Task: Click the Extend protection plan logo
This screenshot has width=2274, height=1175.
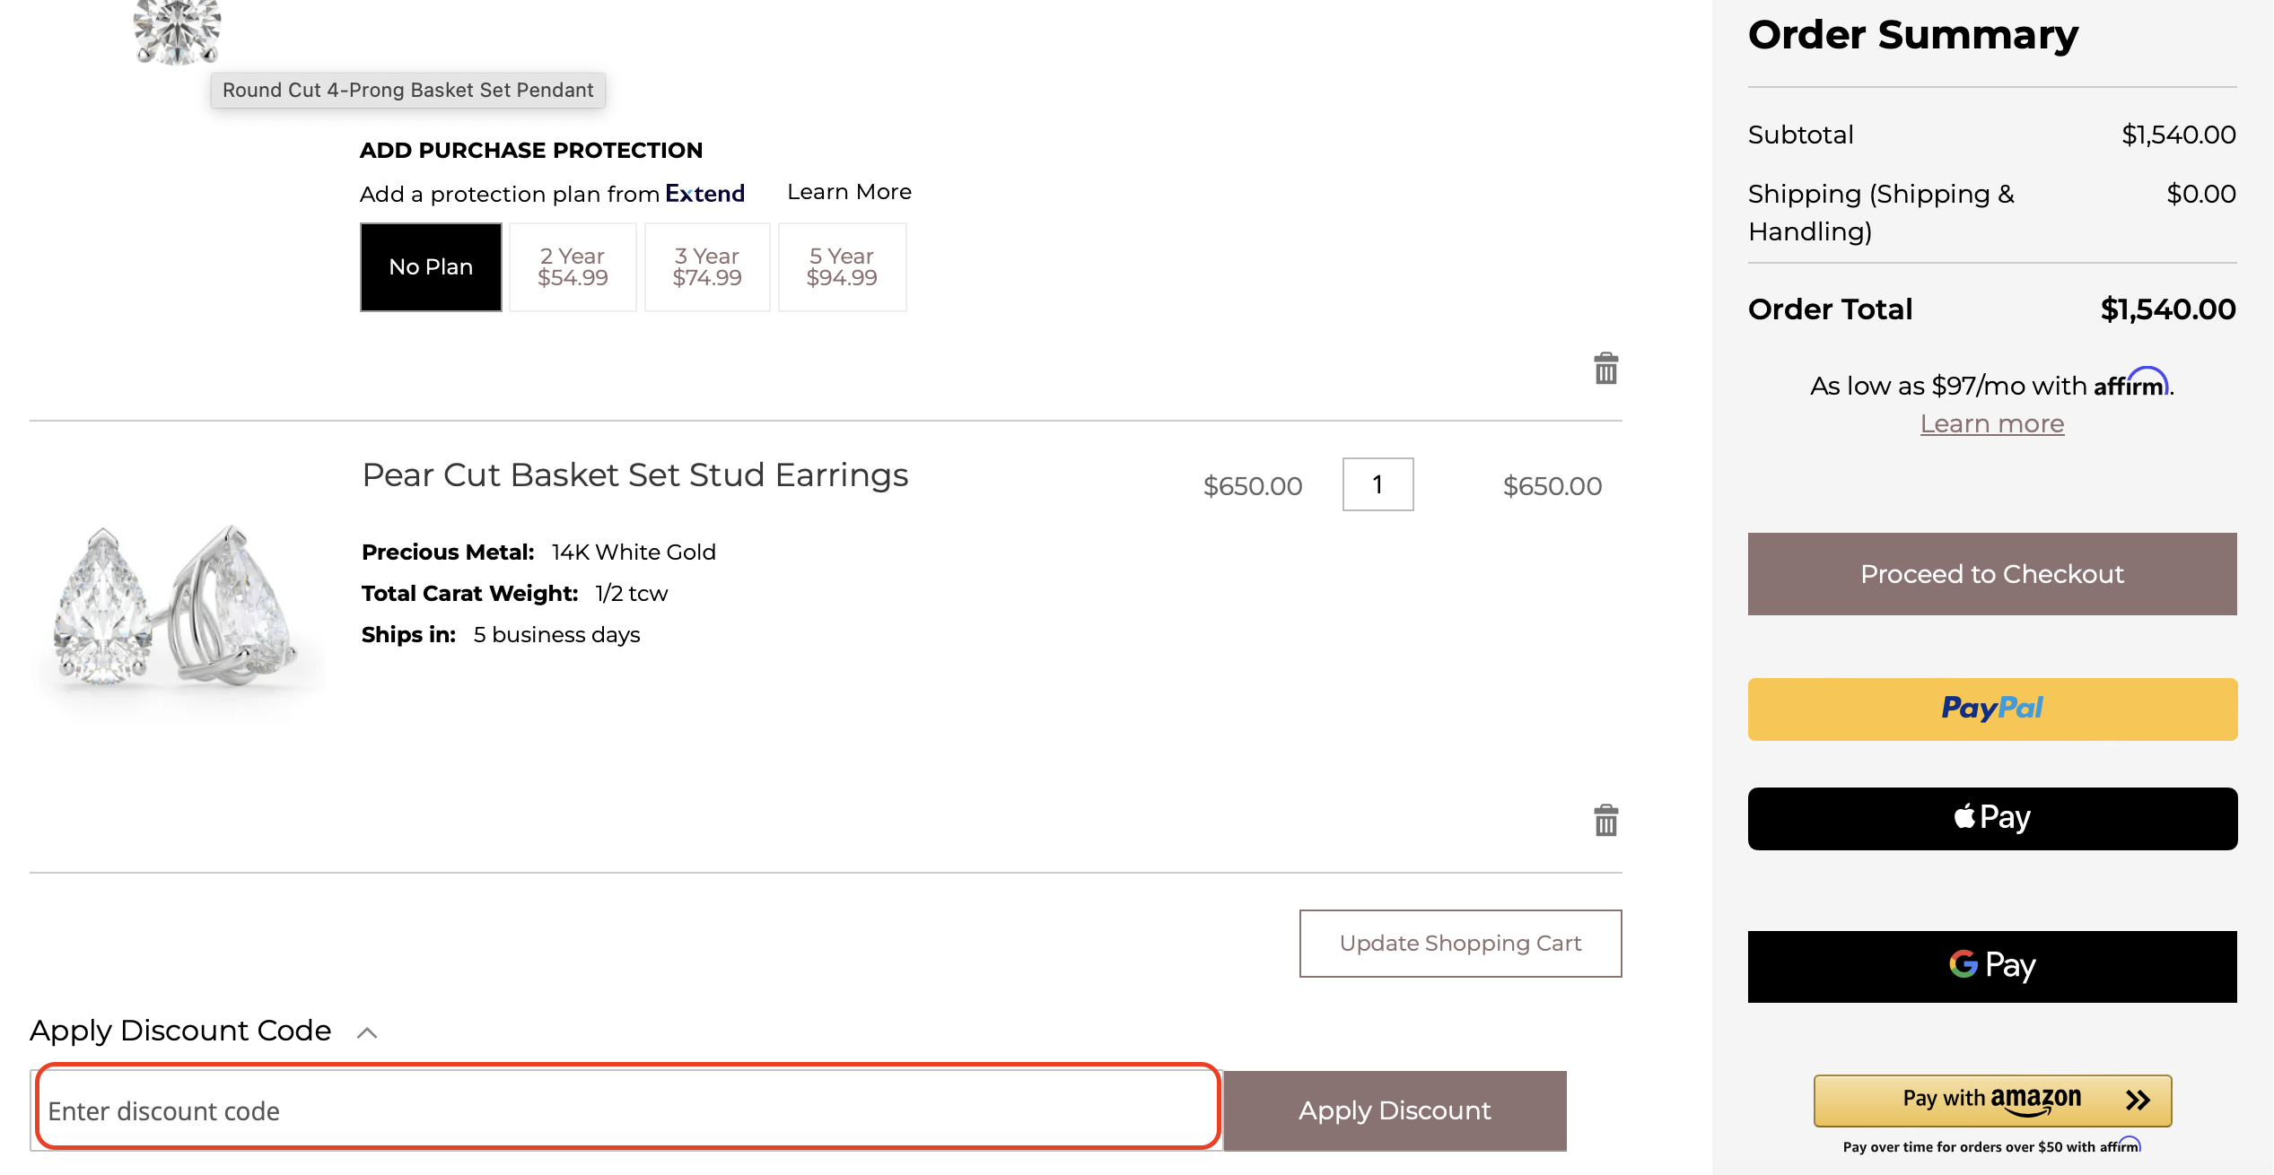Action: point(704,192)
